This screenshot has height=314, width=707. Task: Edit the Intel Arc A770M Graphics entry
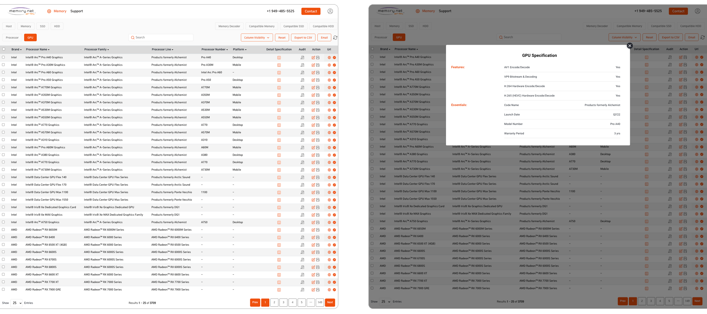[313, 87]
